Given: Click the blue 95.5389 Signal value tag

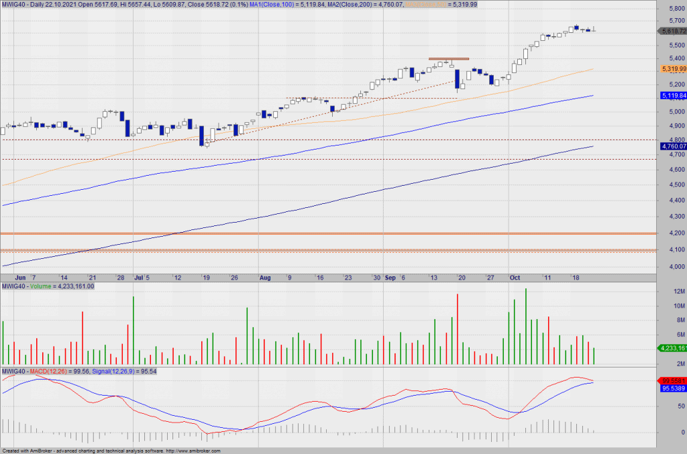Looking at the screenshot, I should (673, 388).
